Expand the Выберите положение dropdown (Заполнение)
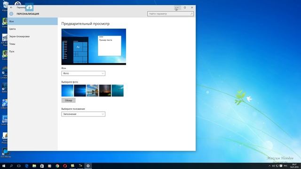The image size is (301, 169). tap(83, 114)
